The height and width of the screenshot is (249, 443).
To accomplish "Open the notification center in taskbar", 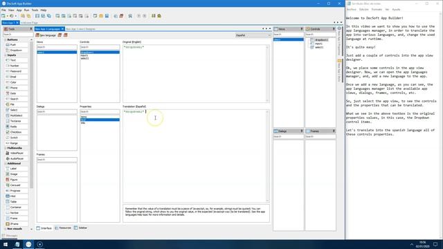I will (435, 244).
